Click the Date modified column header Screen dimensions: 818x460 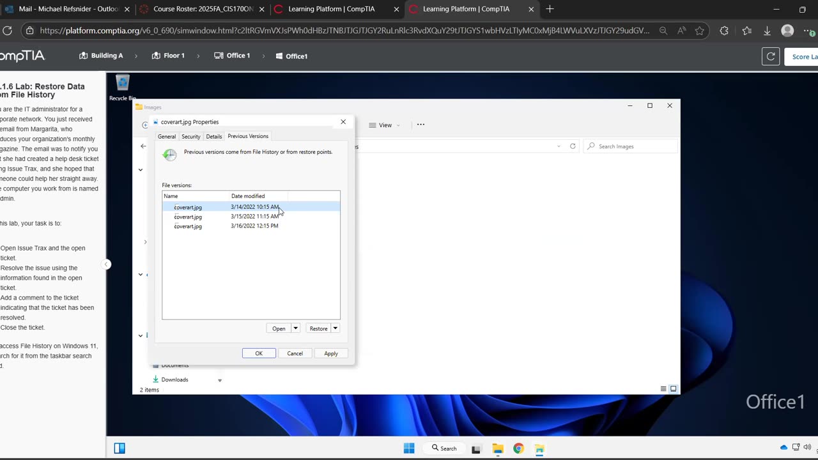(x=259, y=196)
